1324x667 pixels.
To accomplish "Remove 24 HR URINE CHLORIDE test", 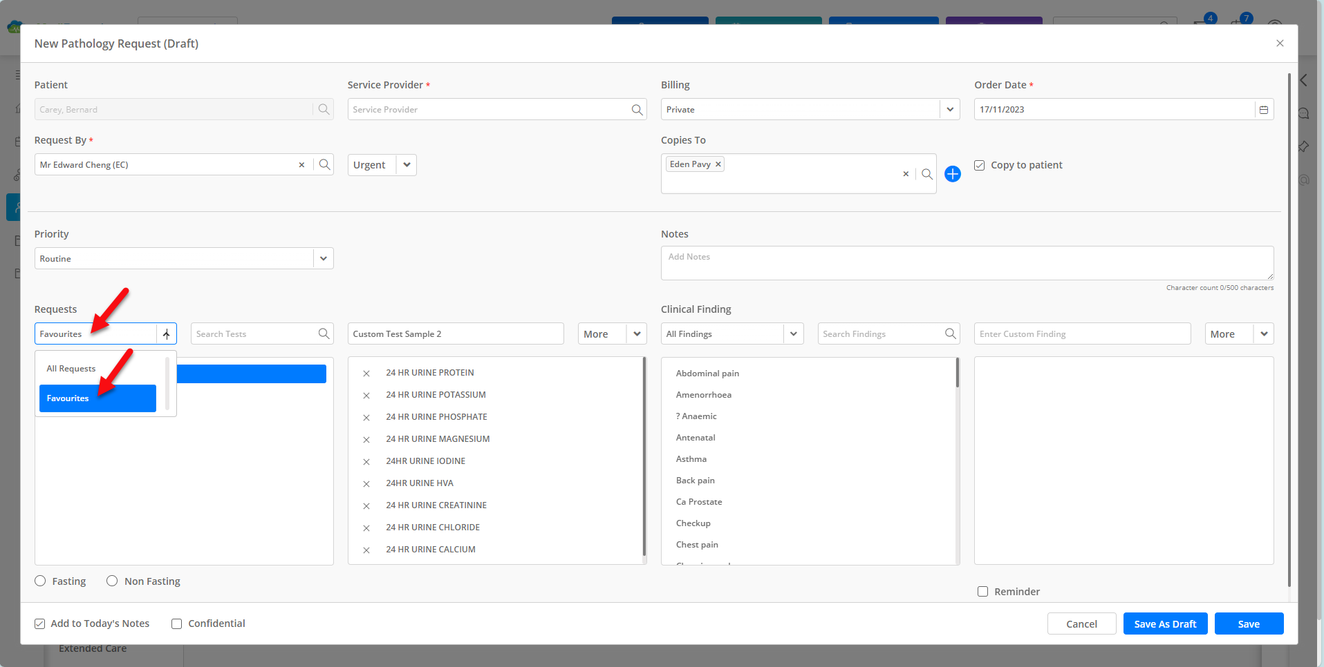I will [366, 528].
